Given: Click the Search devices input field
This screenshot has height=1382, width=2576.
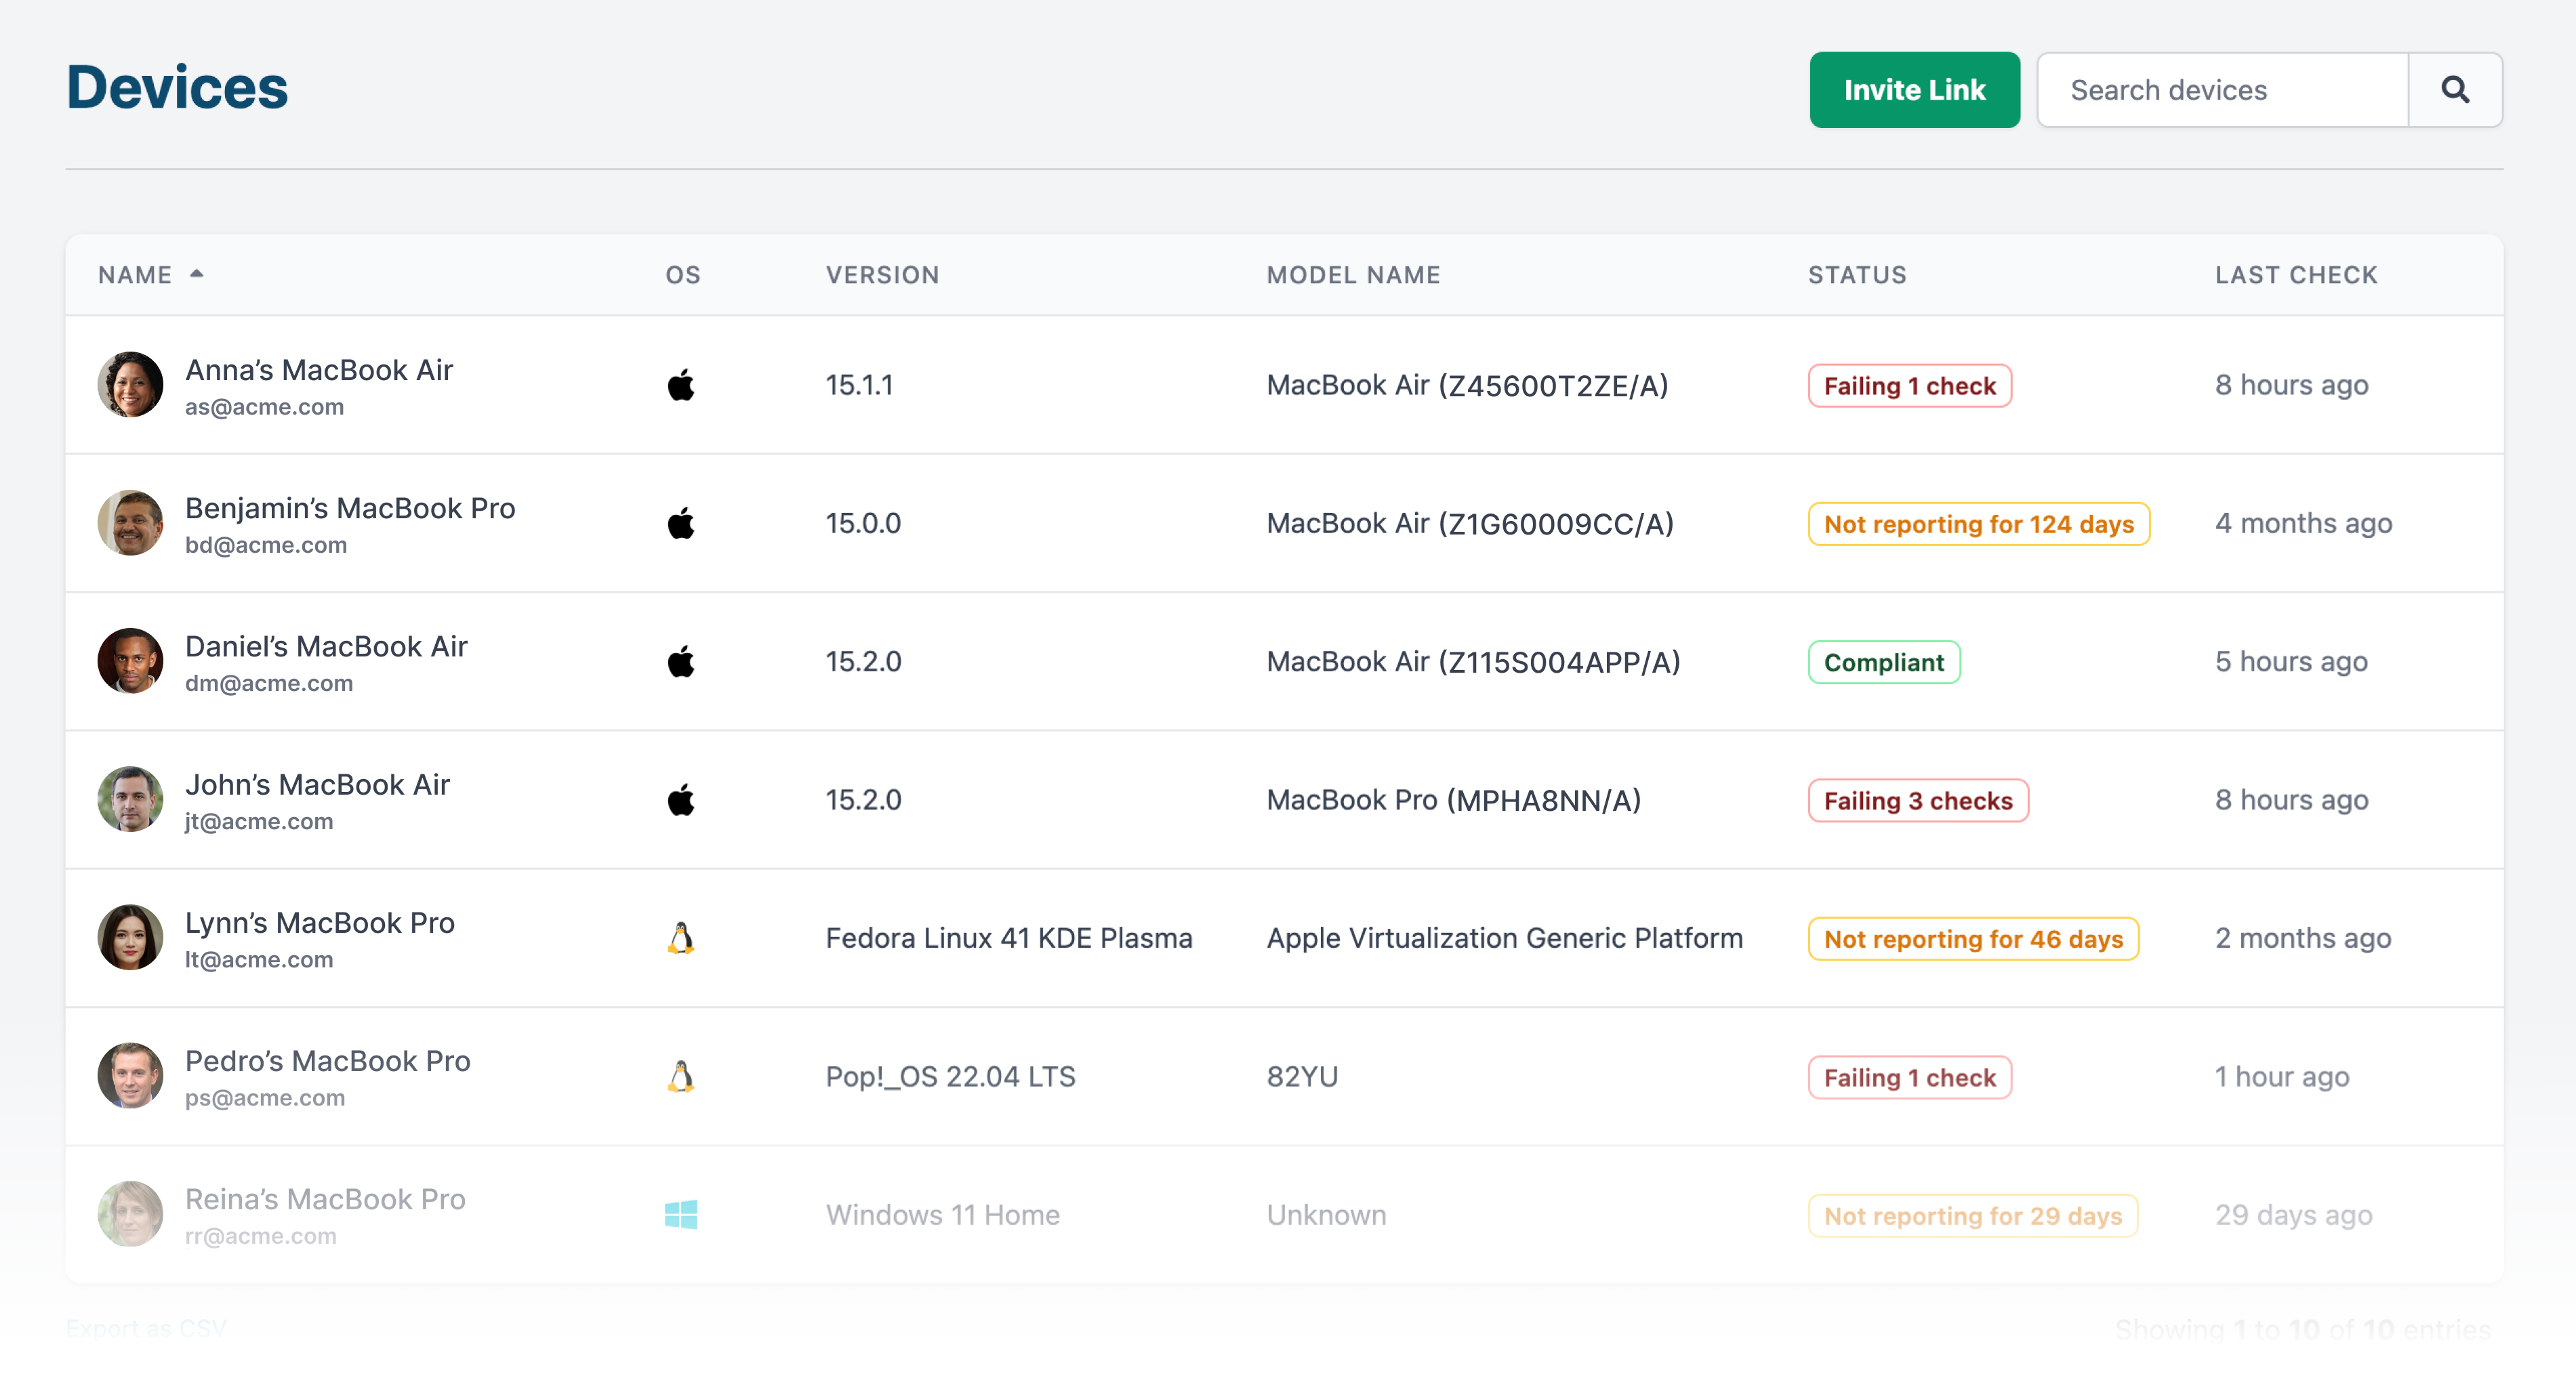Looking at the screenshot, I should pyautogui.click(x=2221, y=90).
